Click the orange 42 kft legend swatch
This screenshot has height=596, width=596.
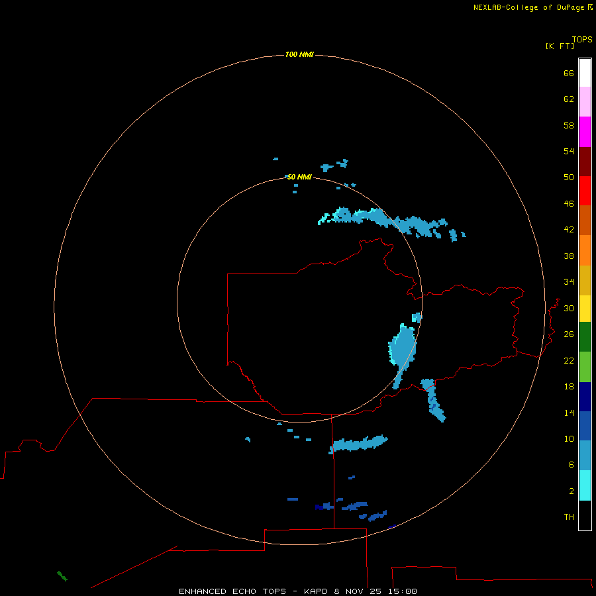tap(585, 250)
